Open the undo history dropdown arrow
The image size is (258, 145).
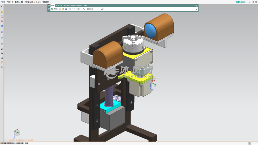[x=72, y=9]
